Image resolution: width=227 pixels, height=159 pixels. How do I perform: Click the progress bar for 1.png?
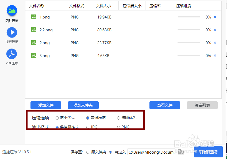coord(189,17)
